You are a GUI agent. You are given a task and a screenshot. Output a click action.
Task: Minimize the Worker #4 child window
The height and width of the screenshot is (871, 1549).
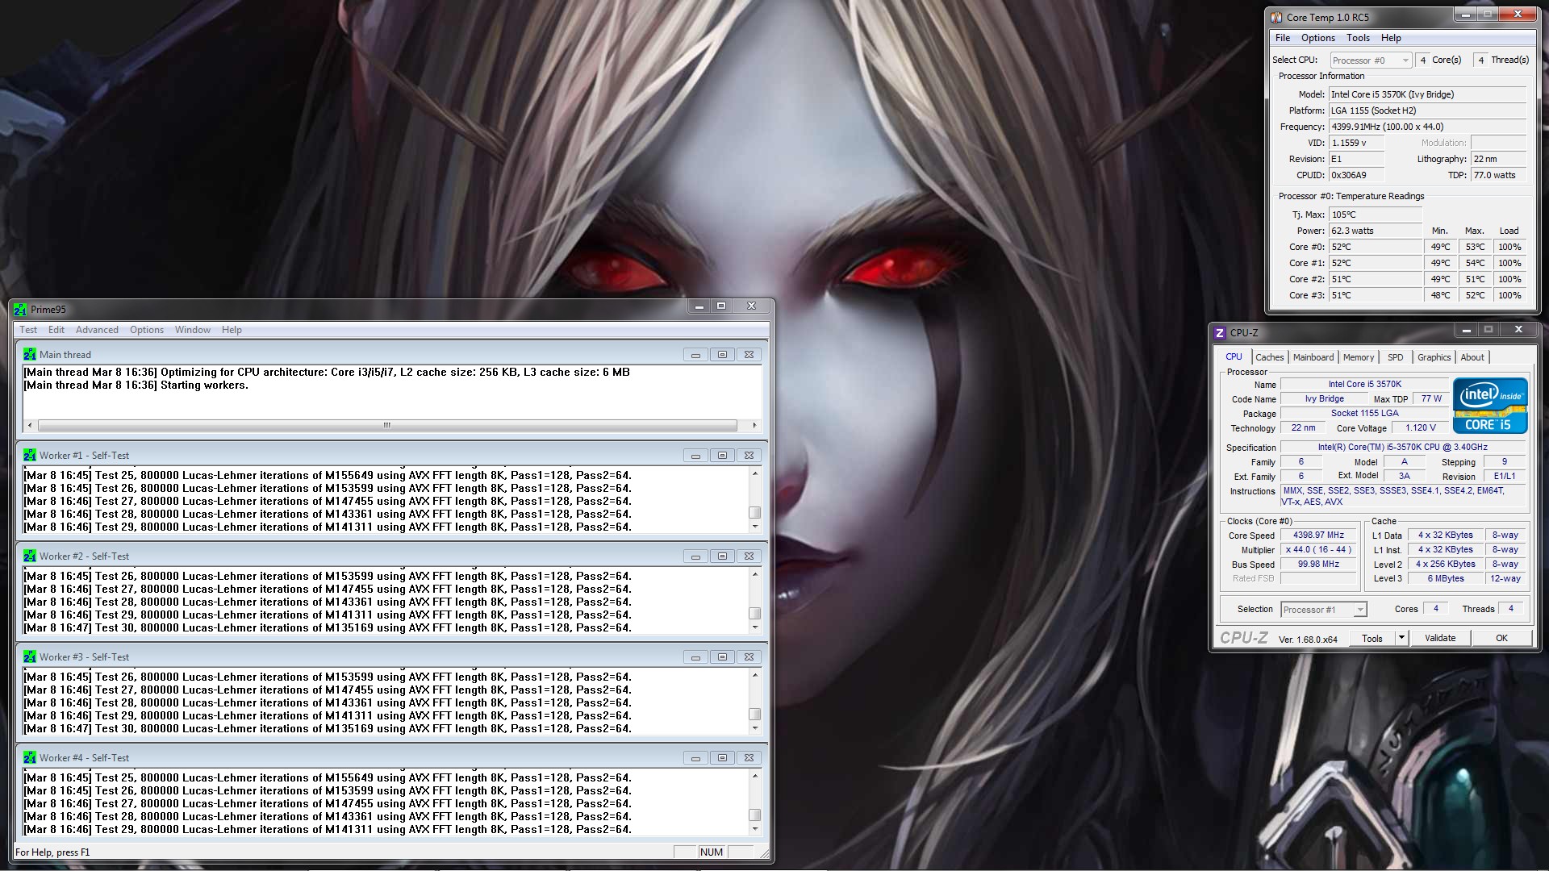[x=695, y=758]
